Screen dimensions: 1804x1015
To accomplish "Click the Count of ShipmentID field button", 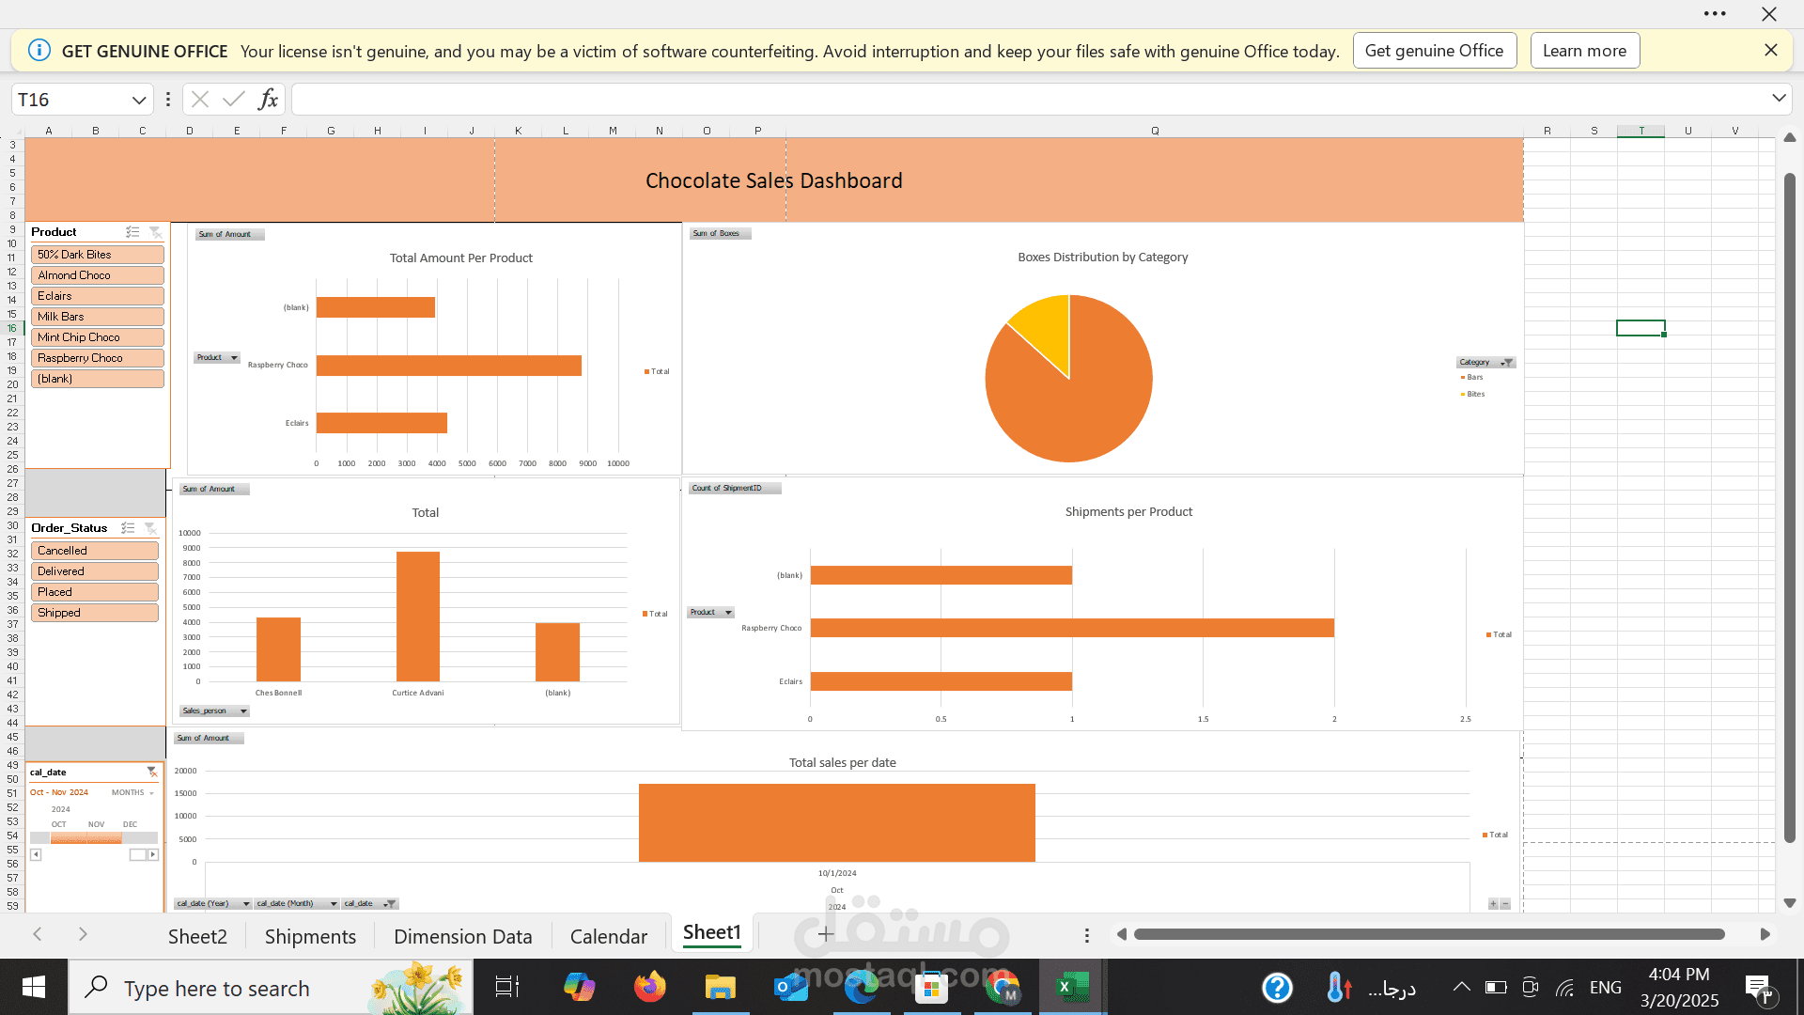I will [734, 488].
